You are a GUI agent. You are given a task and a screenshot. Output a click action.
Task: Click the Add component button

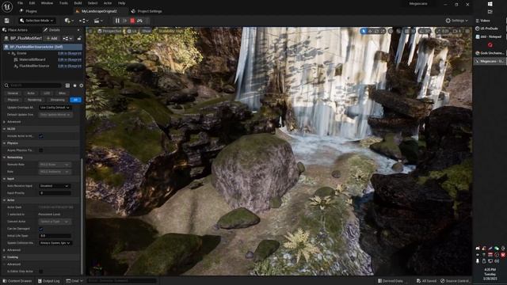click(x=51, y=39)
